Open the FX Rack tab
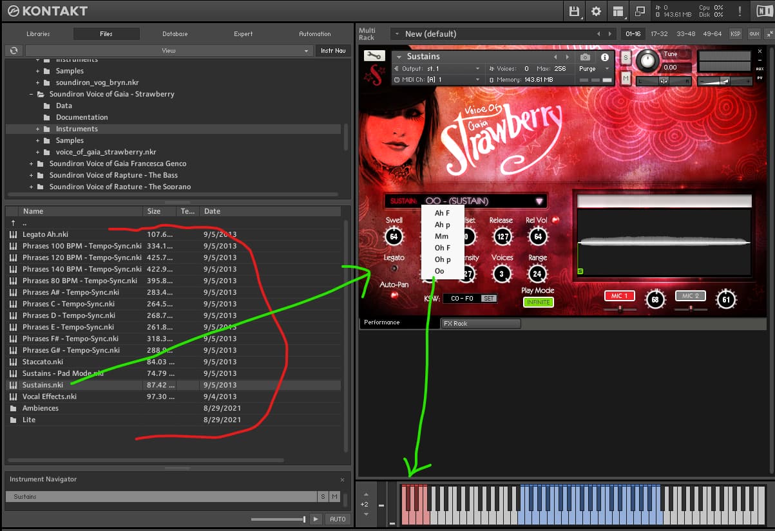This screenshot has width=775, height=531. (480, 323)
